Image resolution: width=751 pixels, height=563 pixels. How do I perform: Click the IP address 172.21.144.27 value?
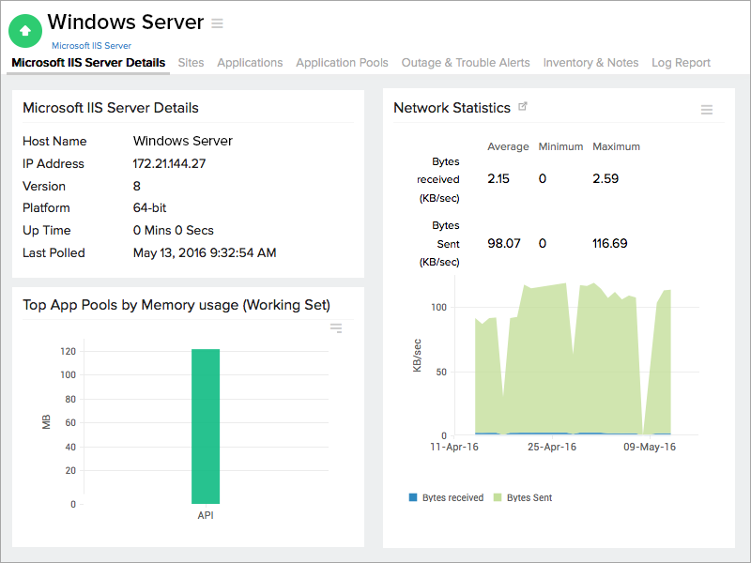pyautogui.click(x=170, y=163)
